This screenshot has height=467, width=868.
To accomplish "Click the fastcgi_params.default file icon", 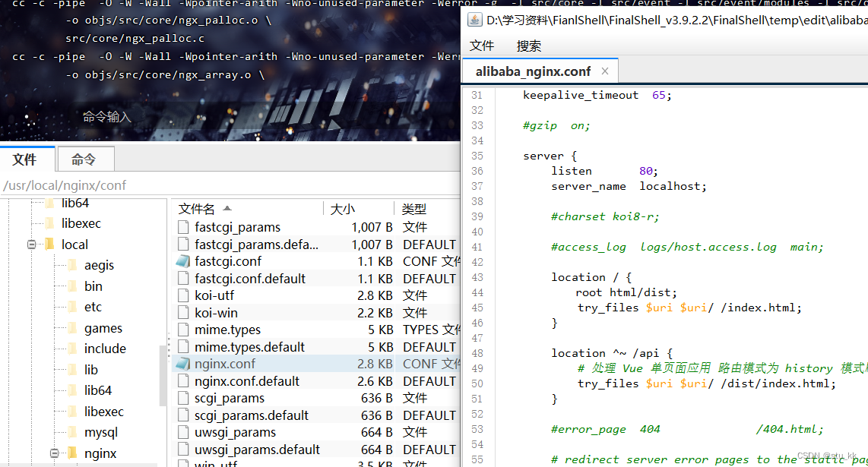I will pos(183,244).
